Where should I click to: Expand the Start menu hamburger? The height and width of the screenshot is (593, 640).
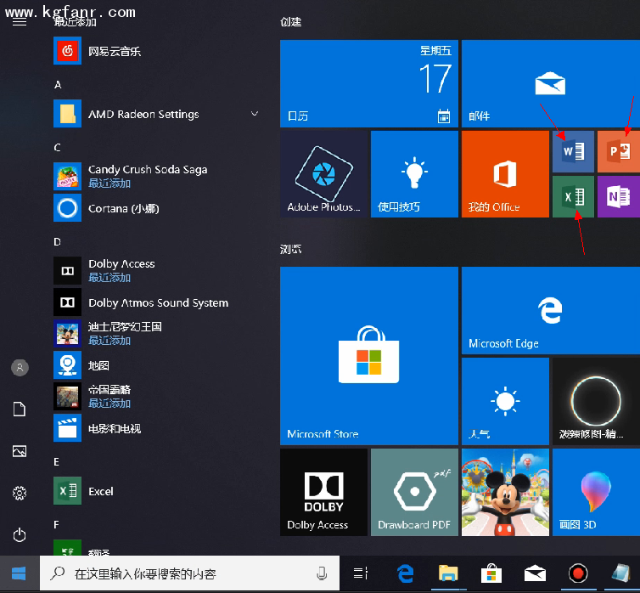(x=20, y=22)
